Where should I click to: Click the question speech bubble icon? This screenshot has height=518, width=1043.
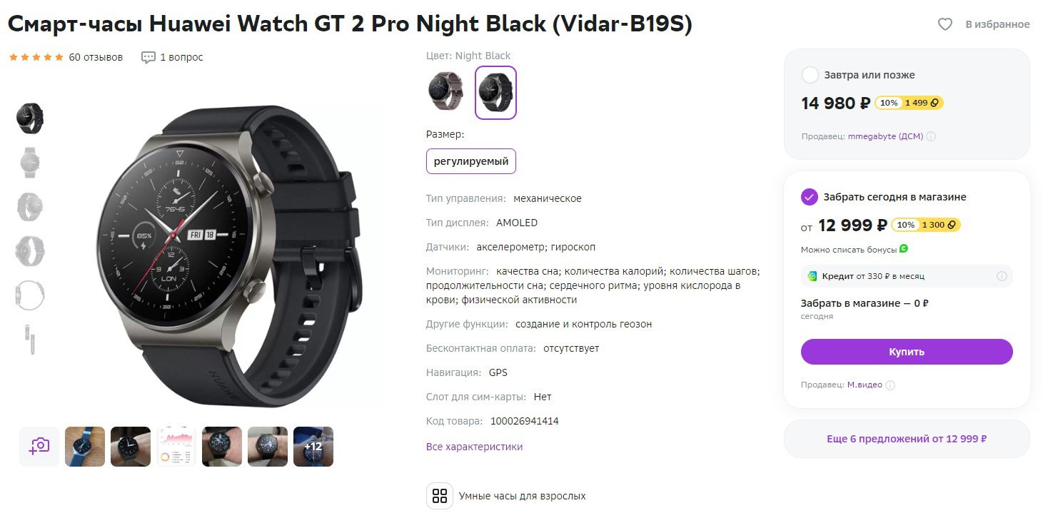tap(148, 57)
